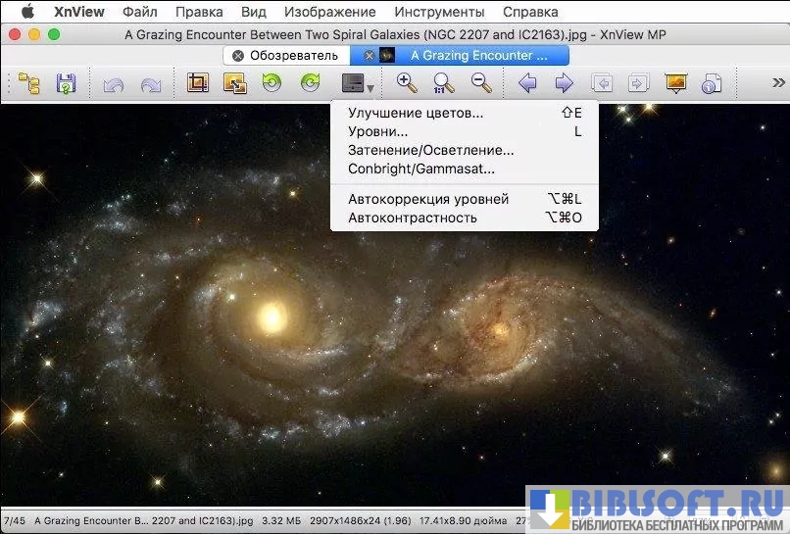Image resolution: width=790 pixels, height=534 pixels.
Task: Click the Resize image icon
Action: pyautogui.click(x=235, y=84)
